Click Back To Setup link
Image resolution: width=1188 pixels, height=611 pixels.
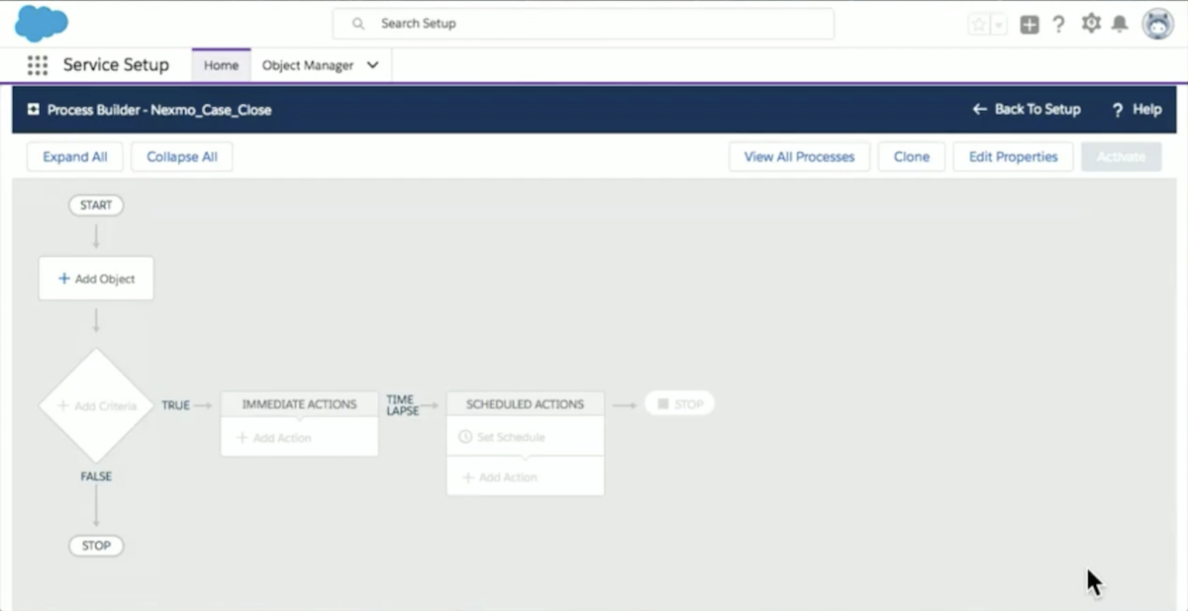(1027, 110)
